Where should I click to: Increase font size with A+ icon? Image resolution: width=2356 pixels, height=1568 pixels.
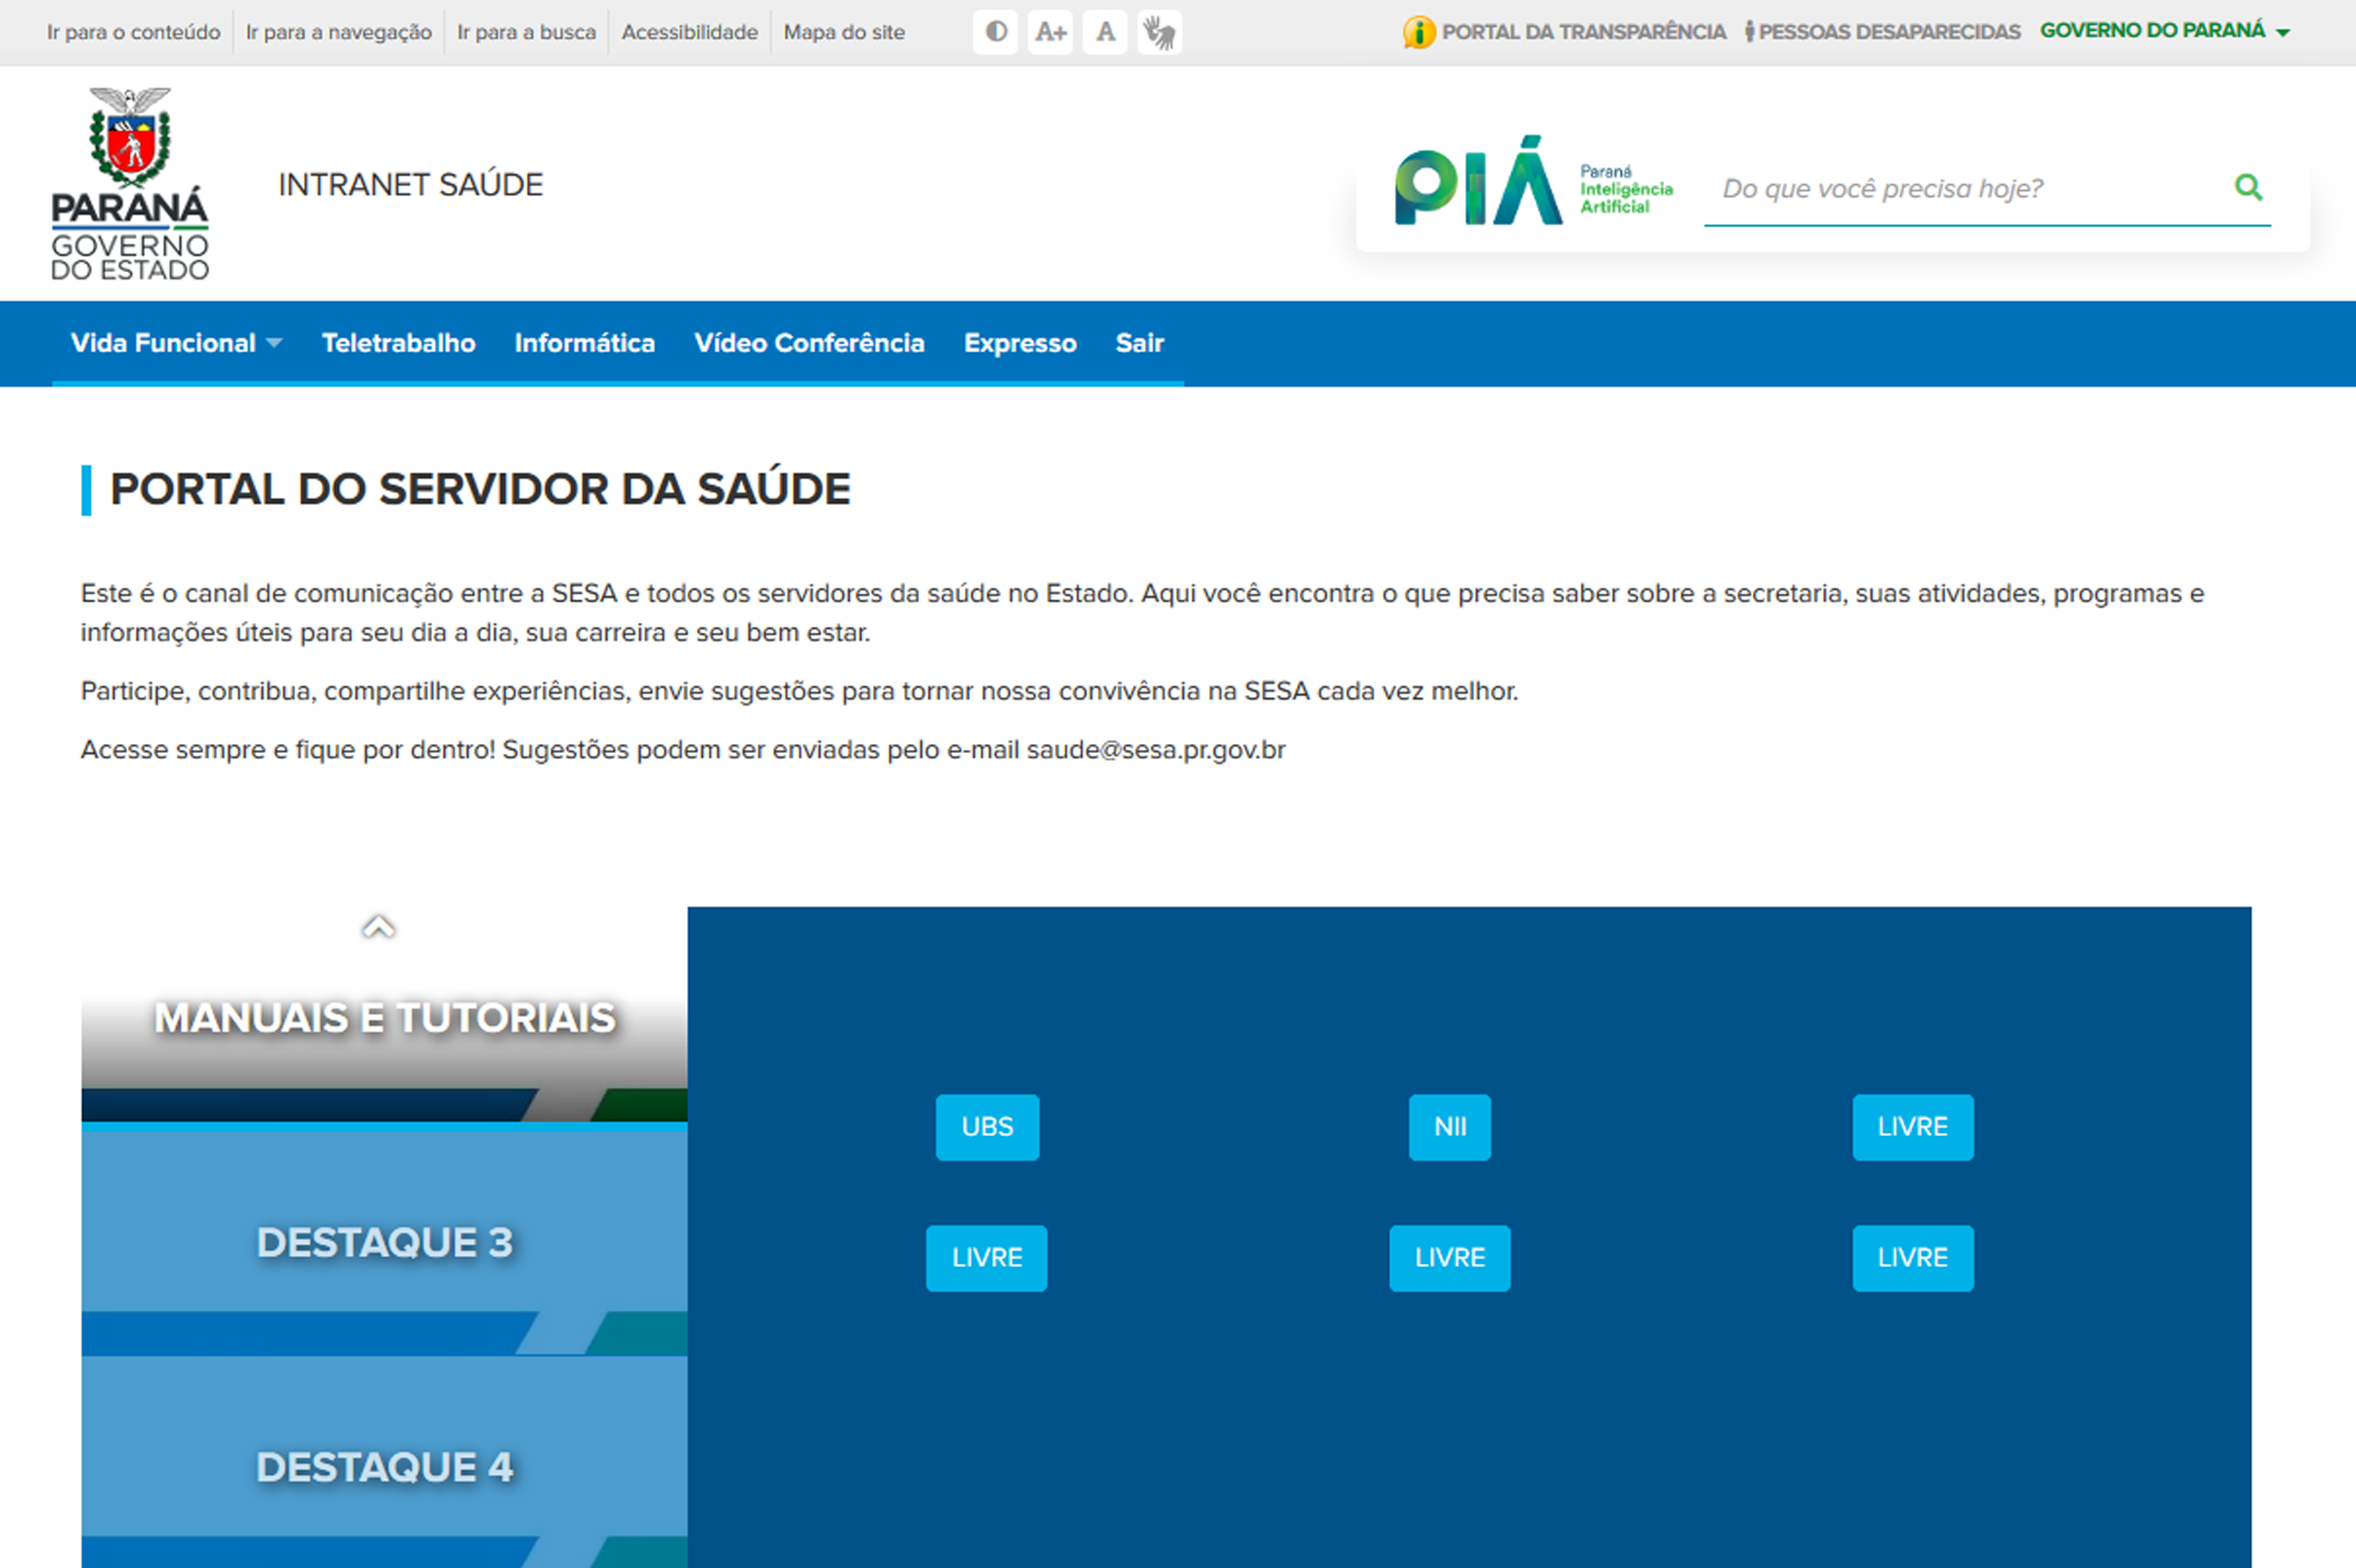point(1051,32)
